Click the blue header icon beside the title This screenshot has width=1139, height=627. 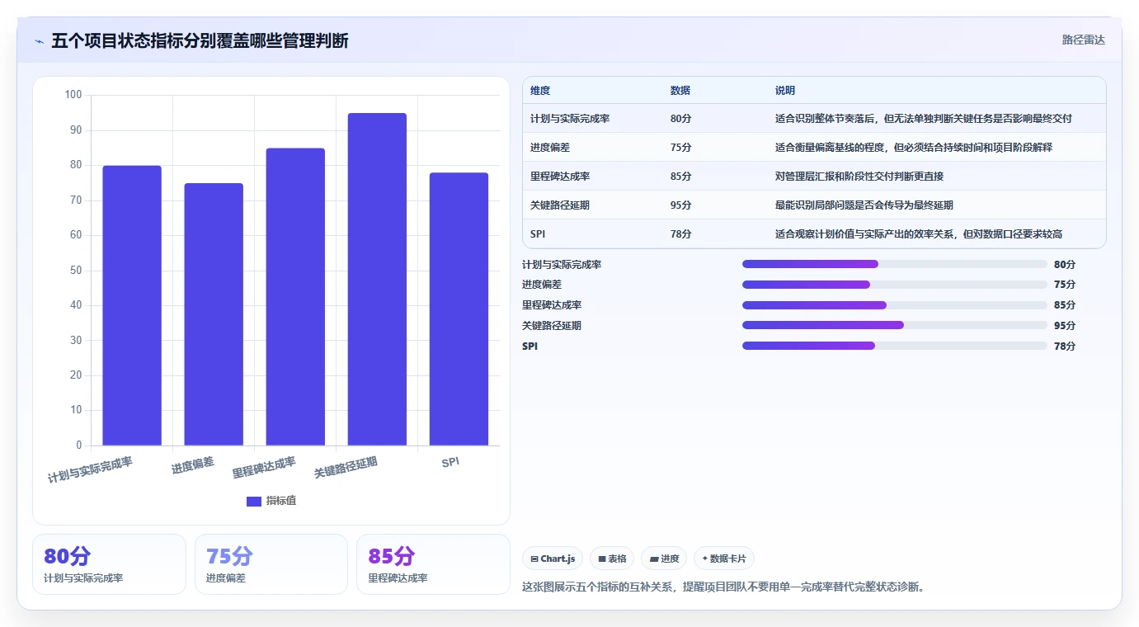coord(39,41)
